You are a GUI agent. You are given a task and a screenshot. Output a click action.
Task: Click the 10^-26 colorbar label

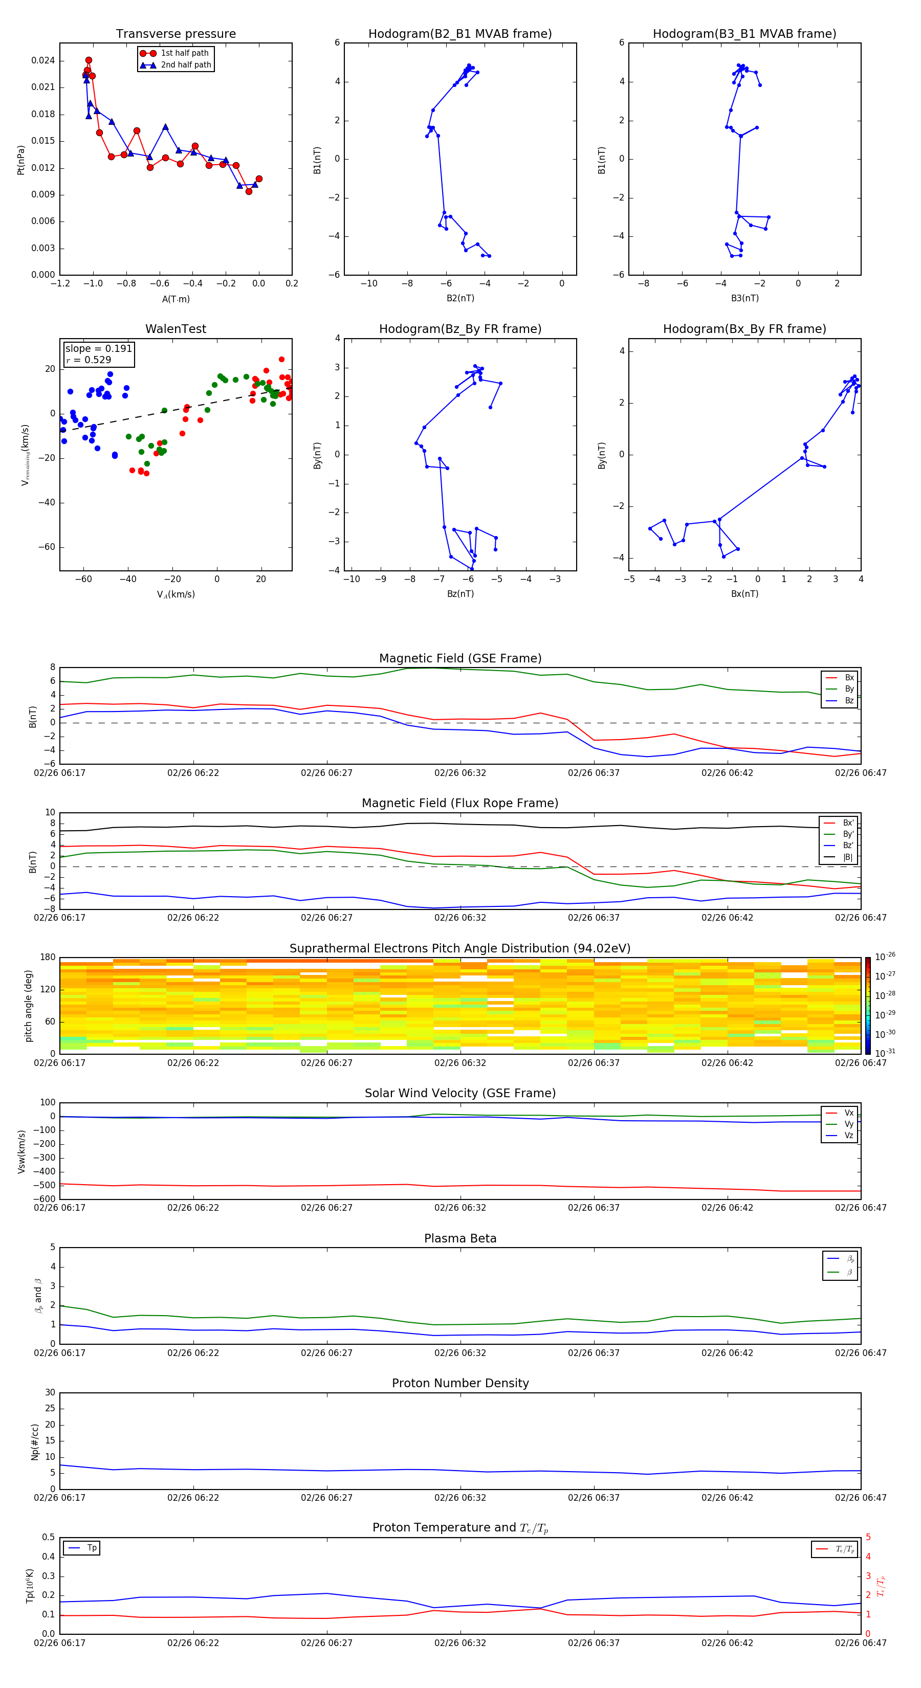point(885,957)
